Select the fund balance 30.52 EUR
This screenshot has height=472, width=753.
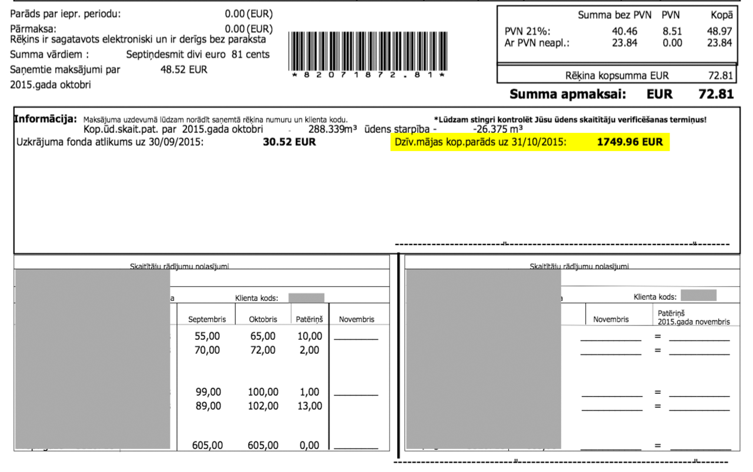pos(289,142)
